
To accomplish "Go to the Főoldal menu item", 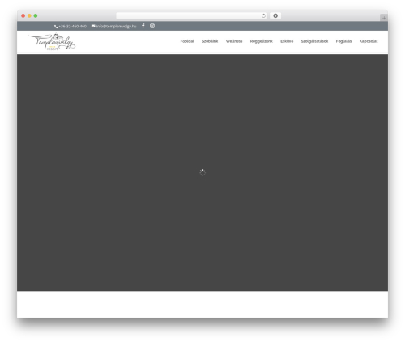I will click(187, 41).
